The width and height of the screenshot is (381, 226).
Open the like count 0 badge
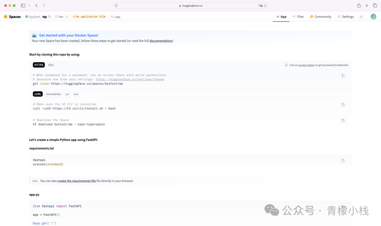[x=67, y=17]
